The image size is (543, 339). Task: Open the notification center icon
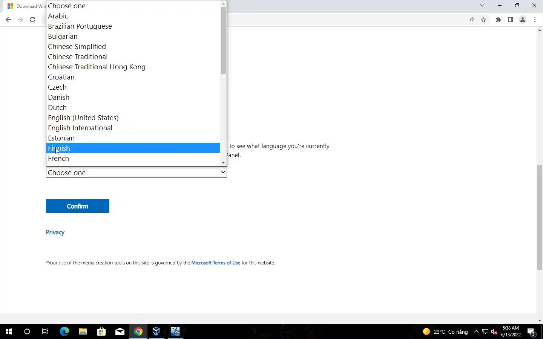pos(532,332)
